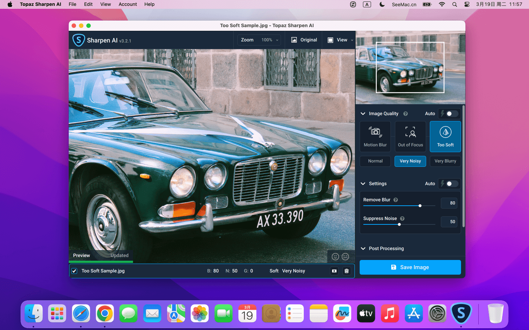Click the Save Image button
529x330 pixels.
pos(410,267)
